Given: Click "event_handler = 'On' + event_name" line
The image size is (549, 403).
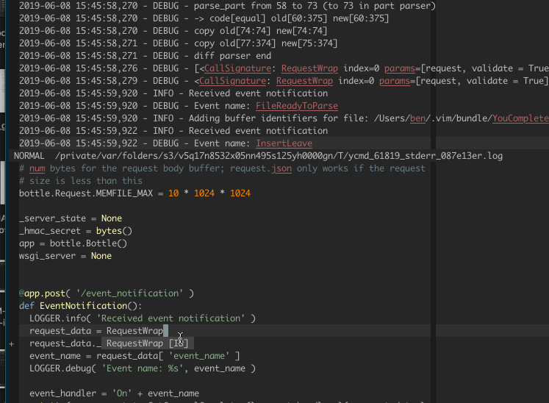Looking at the screenshot, I should point(114,393).
